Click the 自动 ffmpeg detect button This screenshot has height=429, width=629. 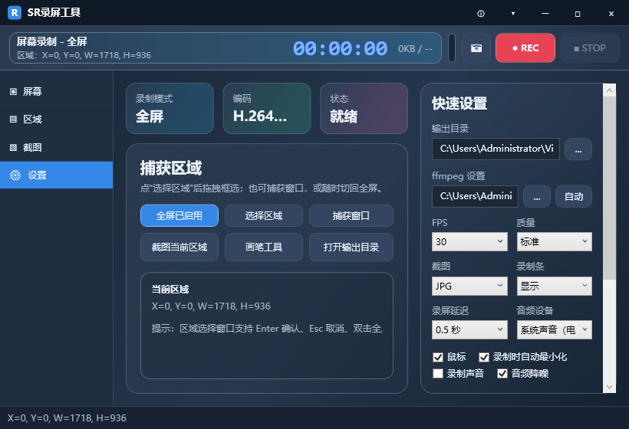point(574,196)
